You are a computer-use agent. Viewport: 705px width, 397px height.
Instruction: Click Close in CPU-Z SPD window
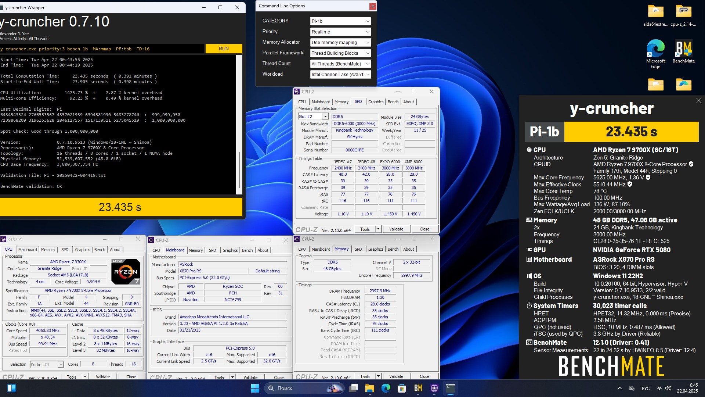[424, 229]
